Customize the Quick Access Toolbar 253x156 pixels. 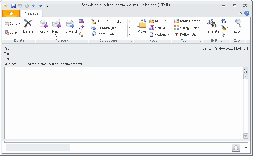click(47, 6)
